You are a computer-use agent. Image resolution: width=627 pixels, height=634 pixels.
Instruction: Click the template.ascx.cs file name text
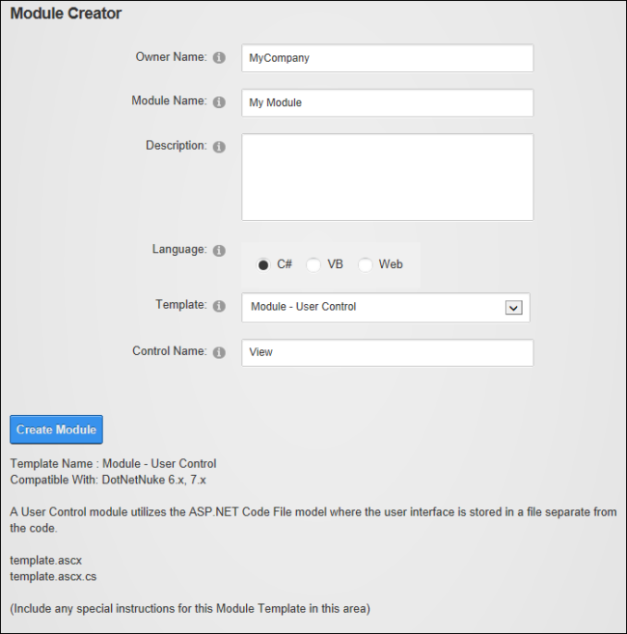point(53,576)
